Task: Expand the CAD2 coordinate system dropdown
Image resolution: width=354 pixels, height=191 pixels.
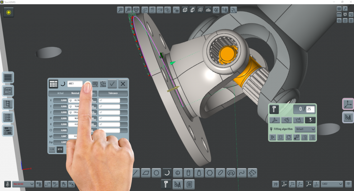Action: [332, 184]
